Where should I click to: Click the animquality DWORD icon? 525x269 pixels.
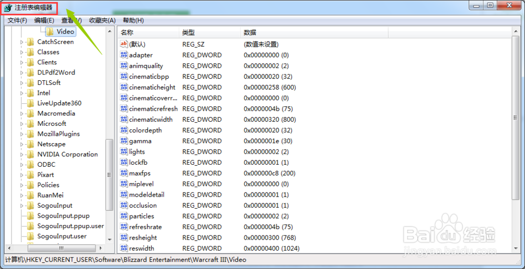click(124, 66)
